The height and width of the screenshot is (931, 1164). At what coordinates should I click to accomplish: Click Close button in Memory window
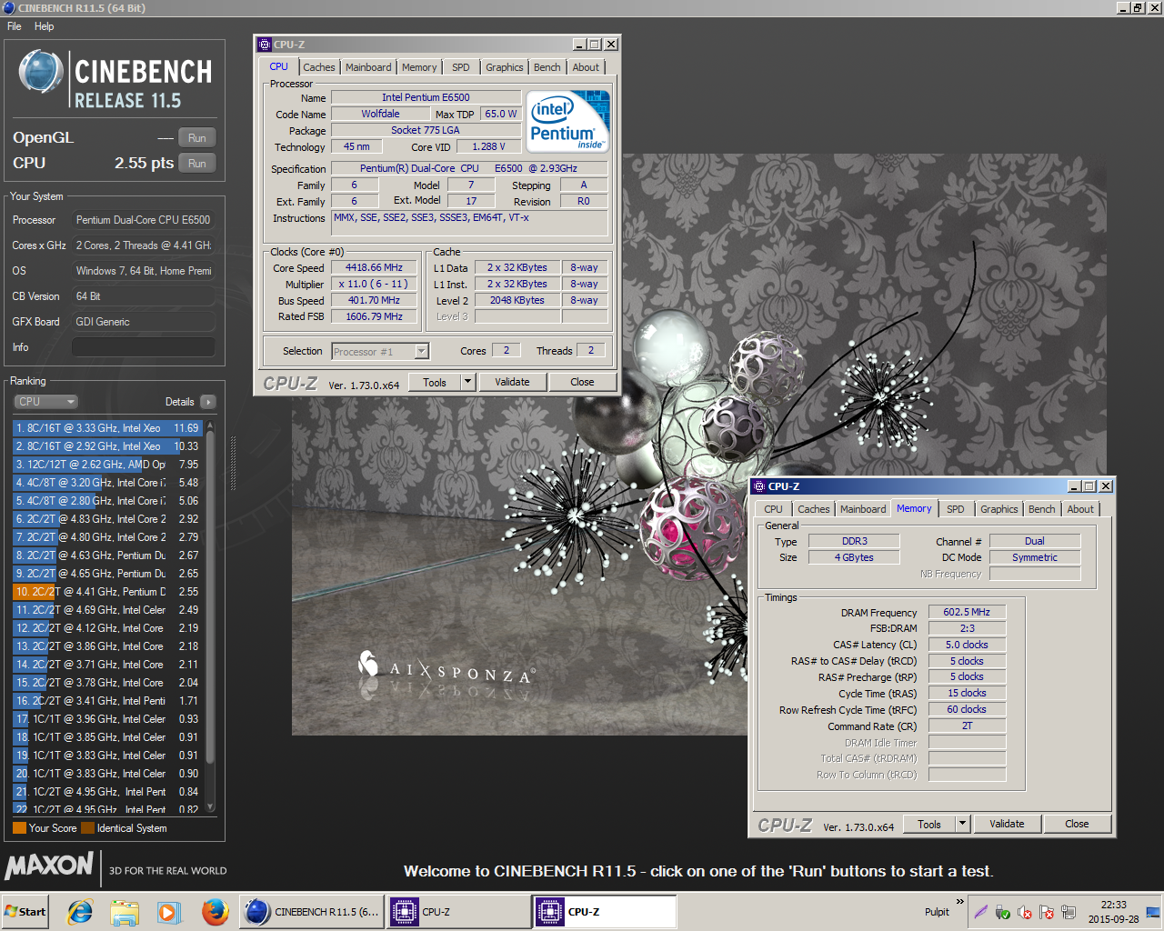(x=1078, y=824)
